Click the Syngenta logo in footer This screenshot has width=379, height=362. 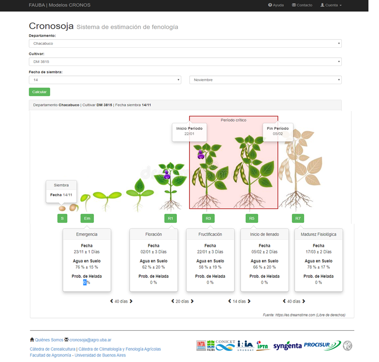(x=287, y=346)
